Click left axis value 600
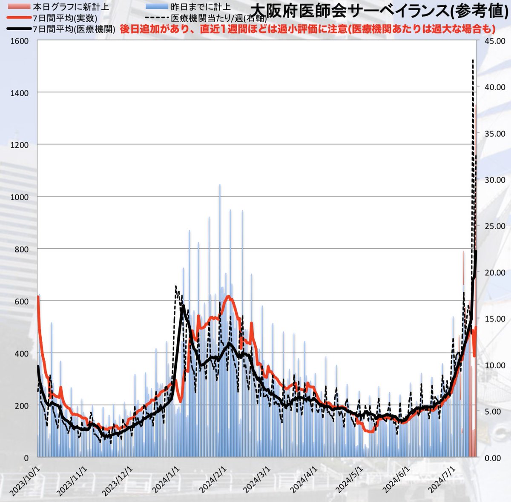 pos(22,302)
